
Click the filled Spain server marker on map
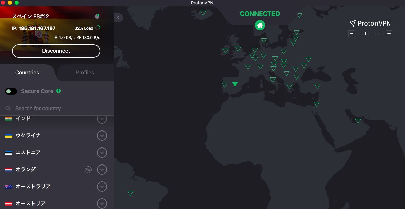[x=235, y=84]
